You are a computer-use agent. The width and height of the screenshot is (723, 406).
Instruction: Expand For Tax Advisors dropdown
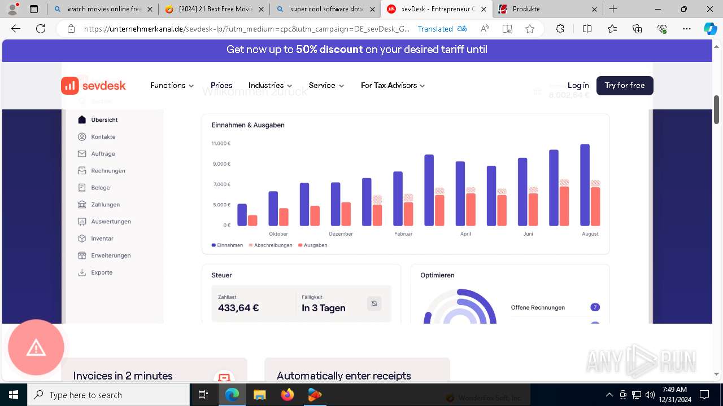point(393,86)
